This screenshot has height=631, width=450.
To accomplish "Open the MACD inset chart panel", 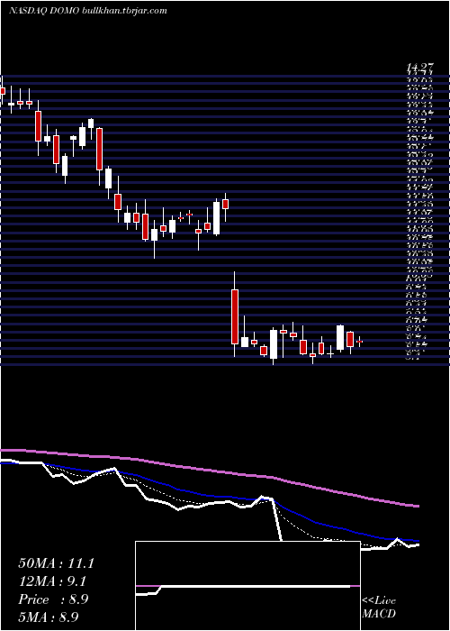I will (247, 586).
